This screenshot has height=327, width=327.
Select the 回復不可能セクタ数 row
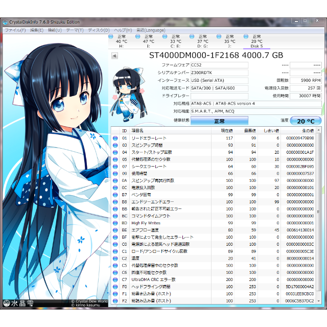click(214, 272)
